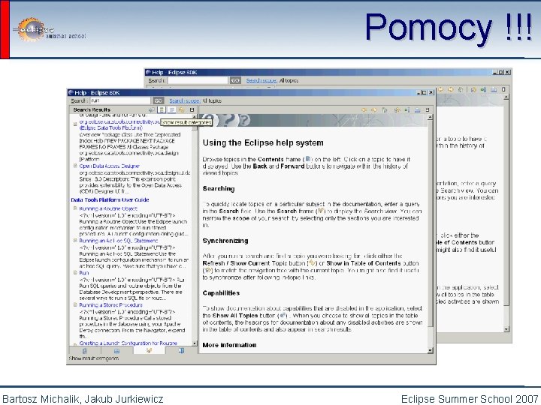
Task: Click Forward arrow in front Help window toolbar
Action: tap(374, 109)
